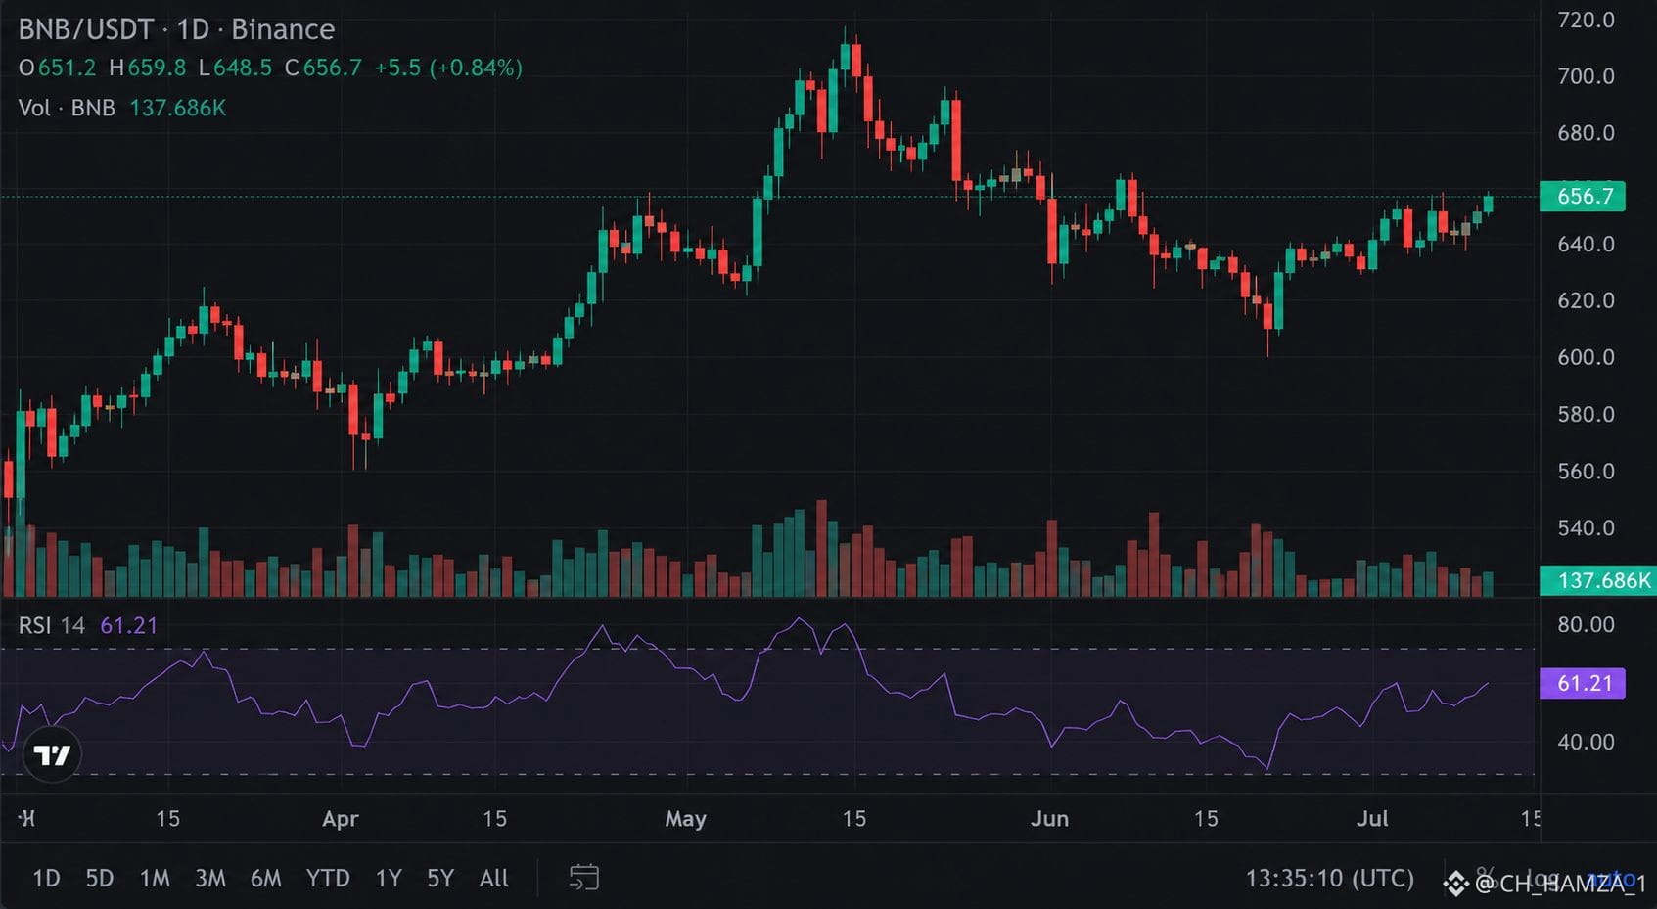Click the 40.00 RSI scale label
The width and height of the screenshot is (1657, 909).
point(1586,743)
